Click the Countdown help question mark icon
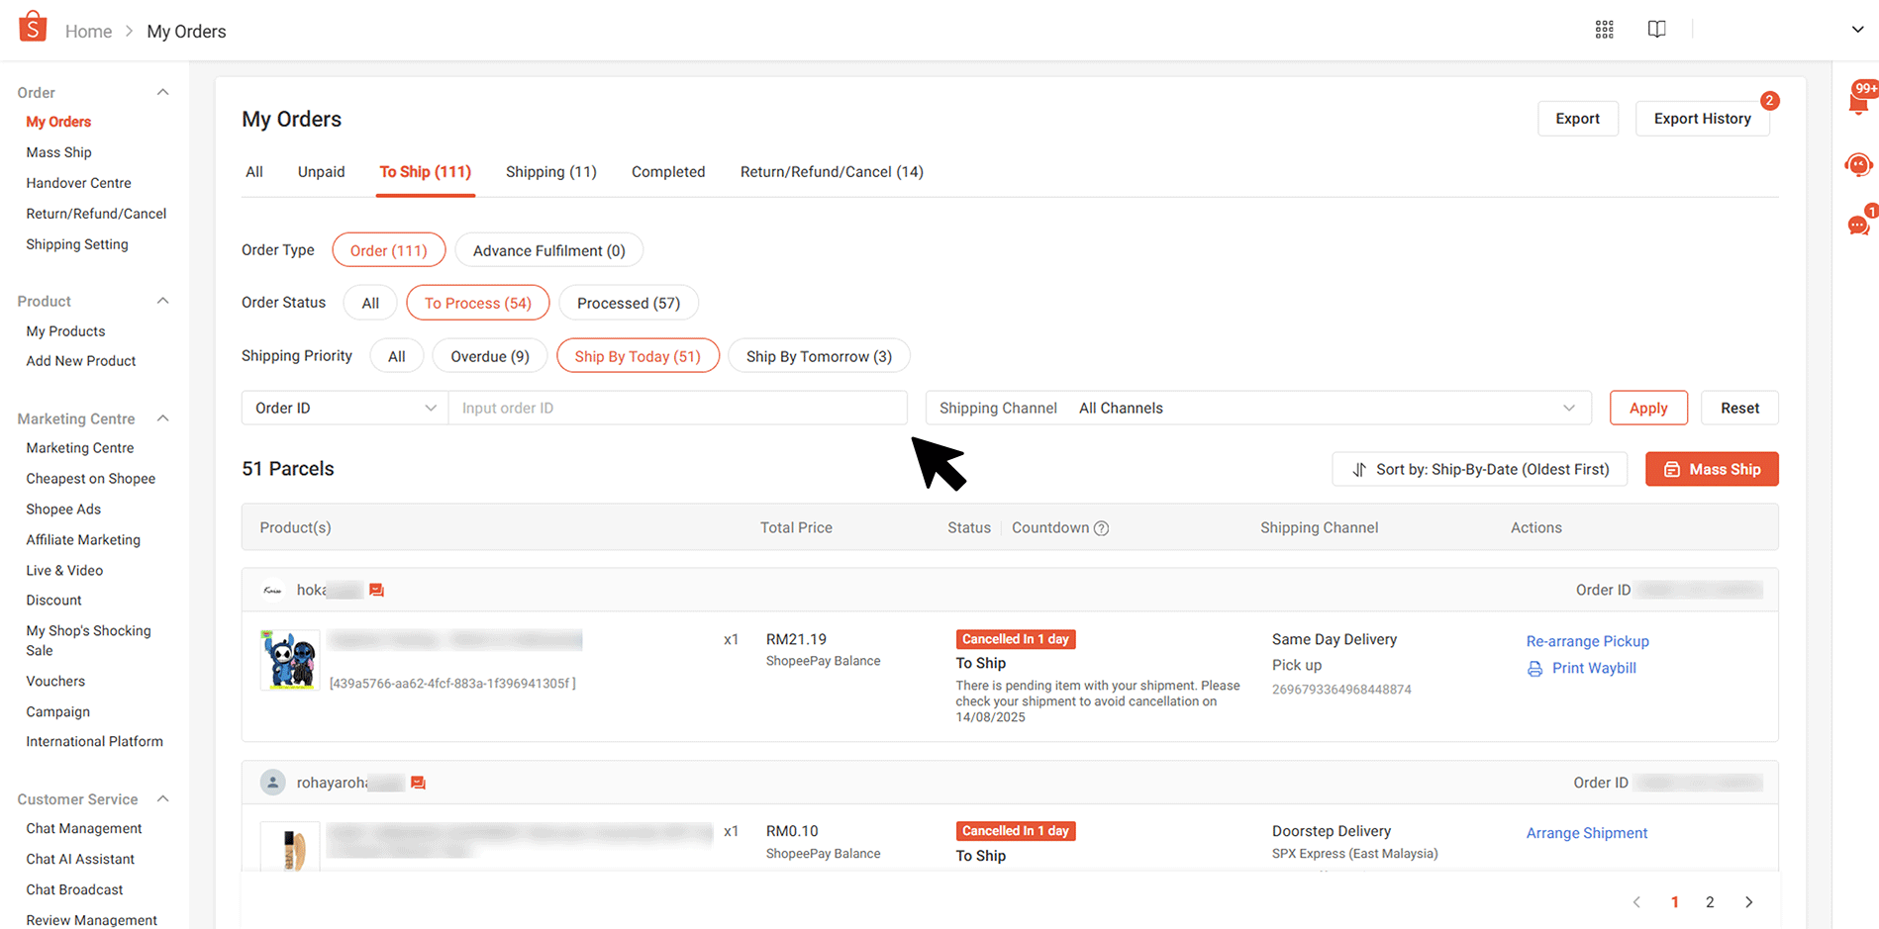The width and height of the screenshot is (1879, 929). [x=1101, y=528]
